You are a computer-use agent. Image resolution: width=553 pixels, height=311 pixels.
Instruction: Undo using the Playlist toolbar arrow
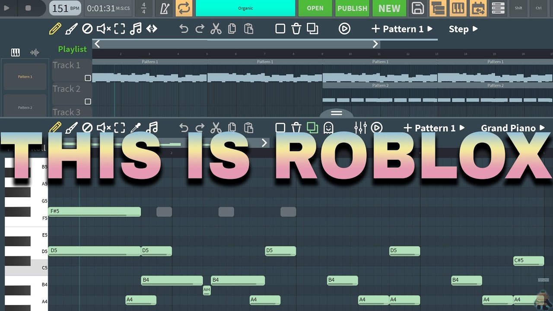coord(184,29)
